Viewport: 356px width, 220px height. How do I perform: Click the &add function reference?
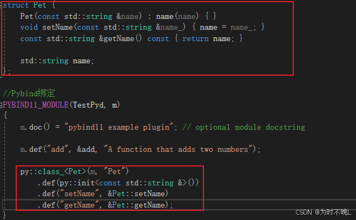pos(86,149)
